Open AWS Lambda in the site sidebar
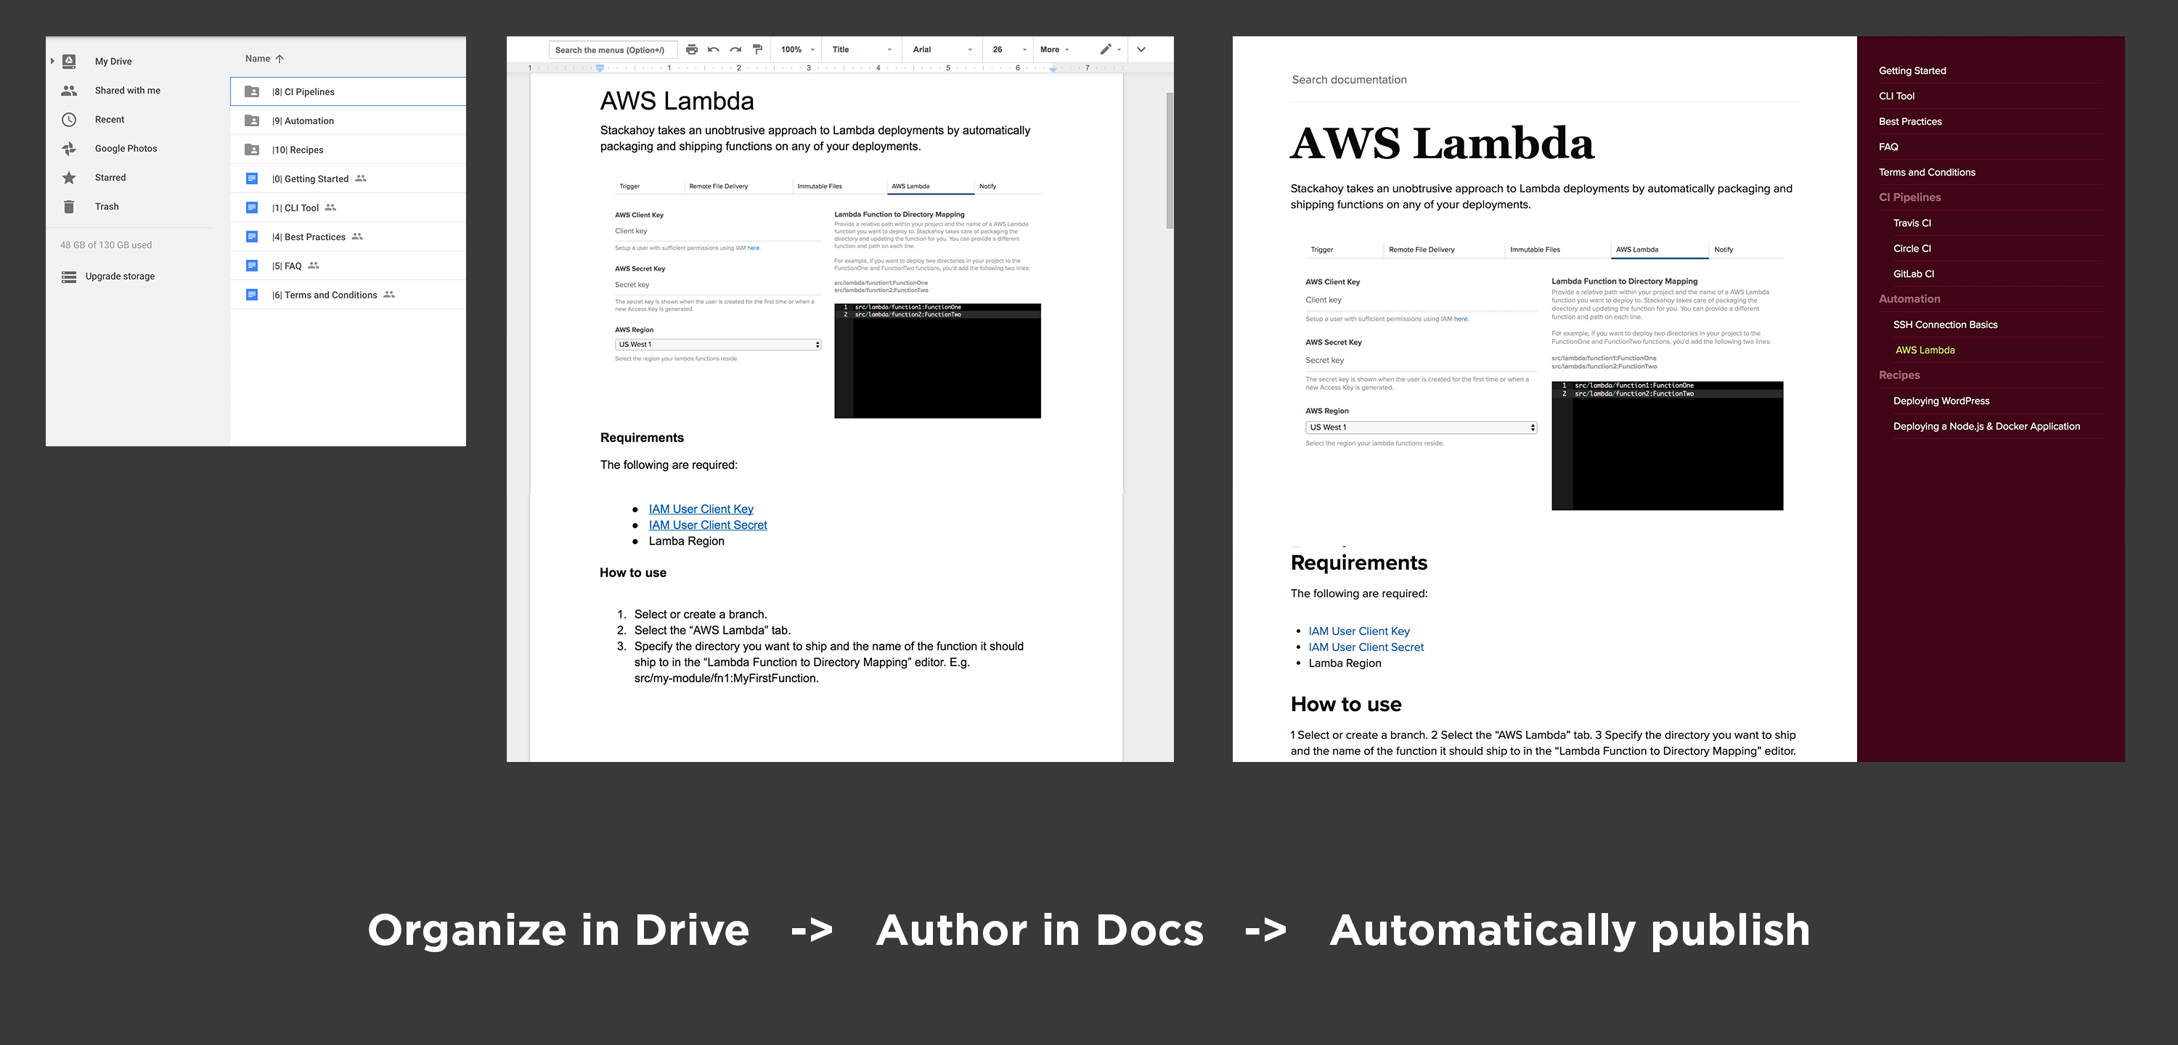Viewport: 2178px width, 1045px height. coord(1925,349)
